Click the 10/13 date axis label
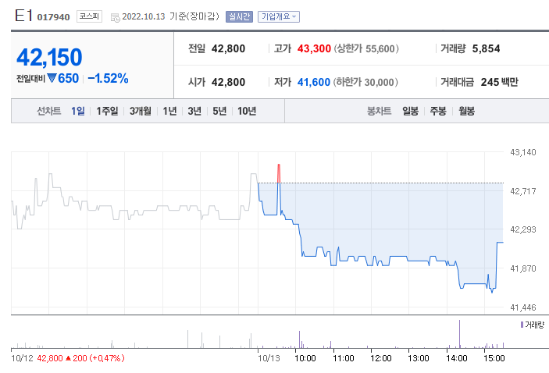The height and width of the screenshot is (373, 549). [x=269, y=358]
